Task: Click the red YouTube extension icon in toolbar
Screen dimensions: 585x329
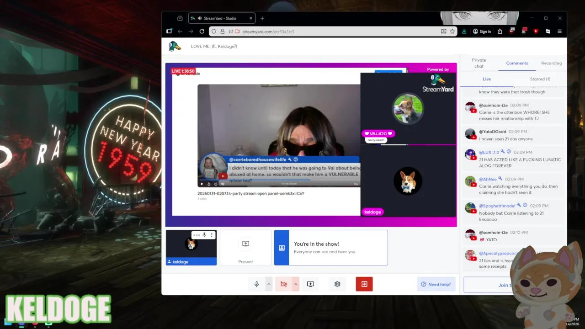Action: 536,32
